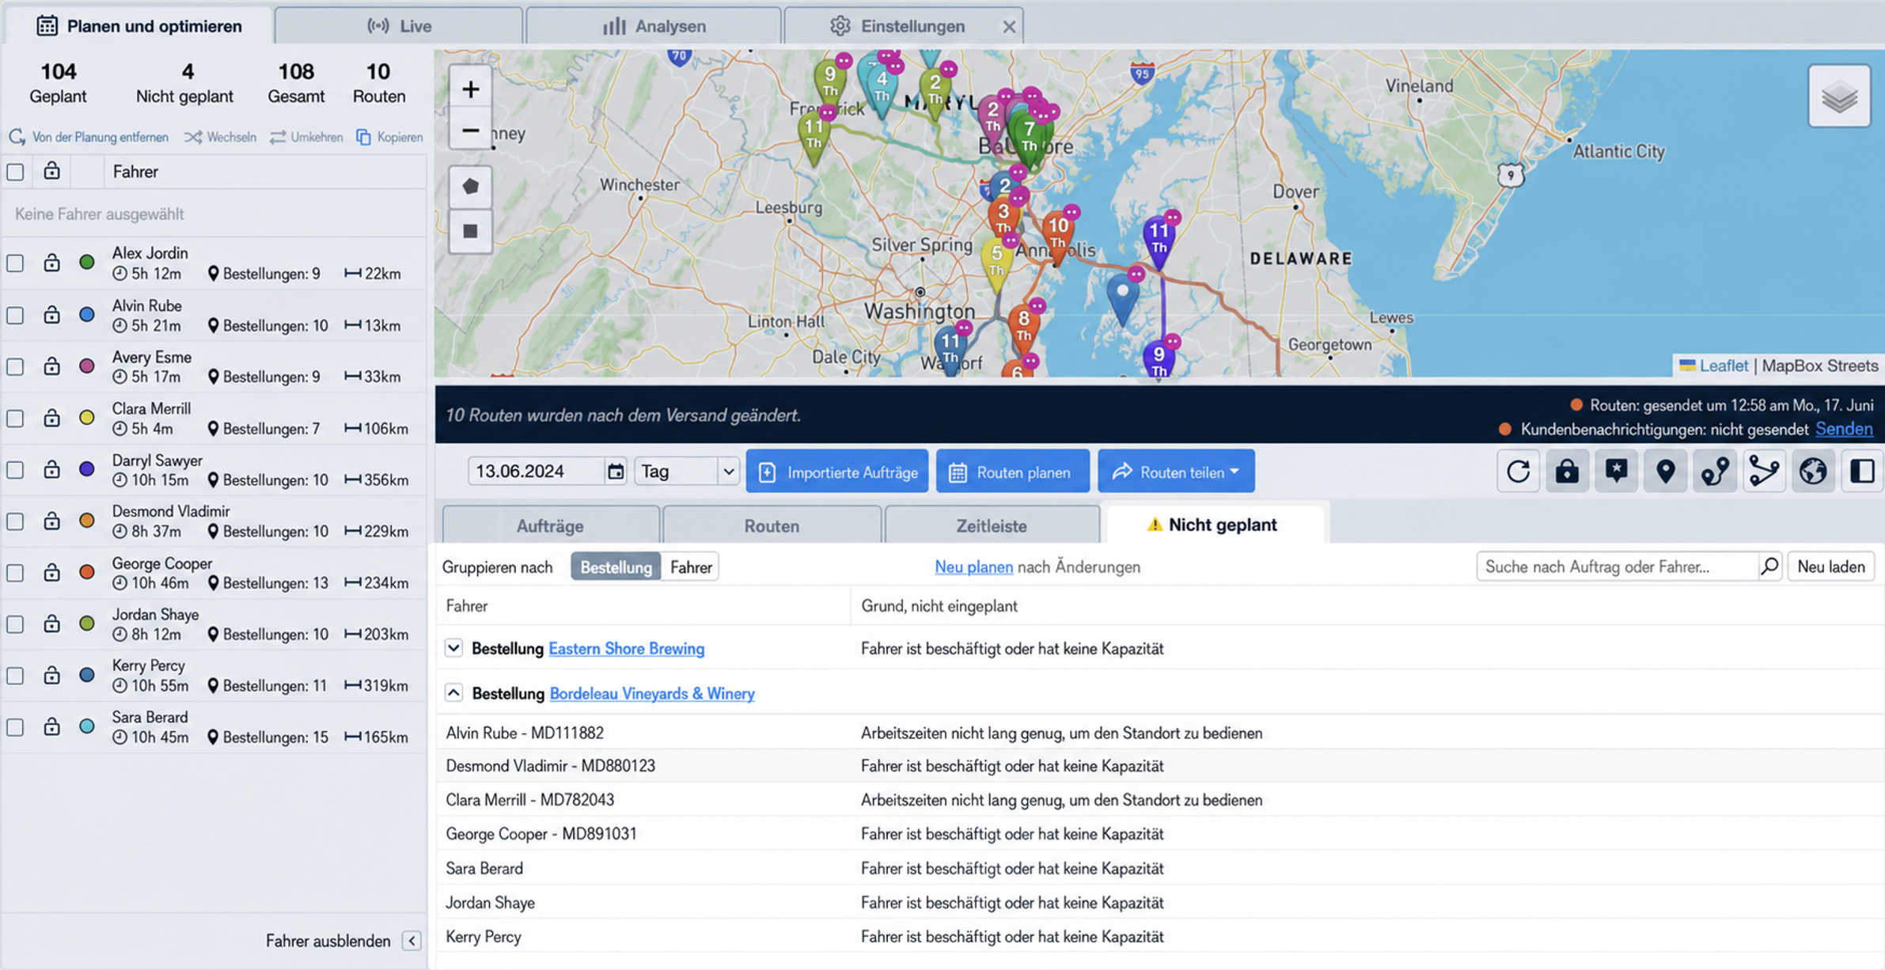1885x970 pixels.
Task: Click the lock routes toolbar icon
Action: coord(1567,472)
